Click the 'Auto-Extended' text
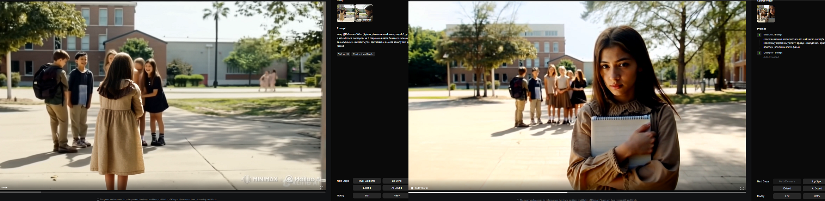Image resolution: width=825 pixels, height=201 pixels. (771, 57)
